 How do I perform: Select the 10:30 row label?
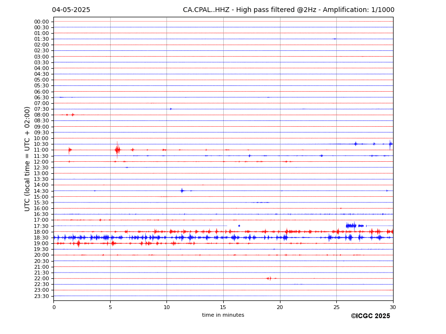tap(41, 144)
